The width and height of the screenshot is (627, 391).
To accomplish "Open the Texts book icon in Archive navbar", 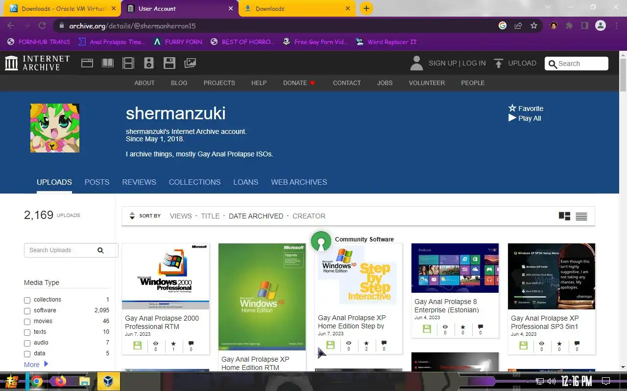I will point(107,63).
